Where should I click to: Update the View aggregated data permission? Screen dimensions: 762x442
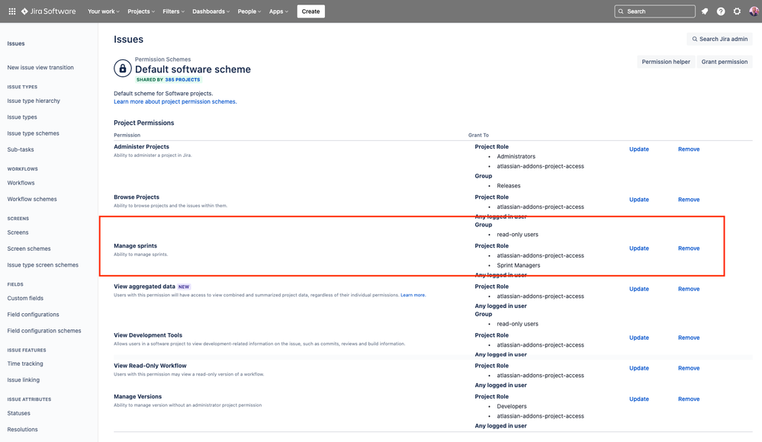coord(638,289)
